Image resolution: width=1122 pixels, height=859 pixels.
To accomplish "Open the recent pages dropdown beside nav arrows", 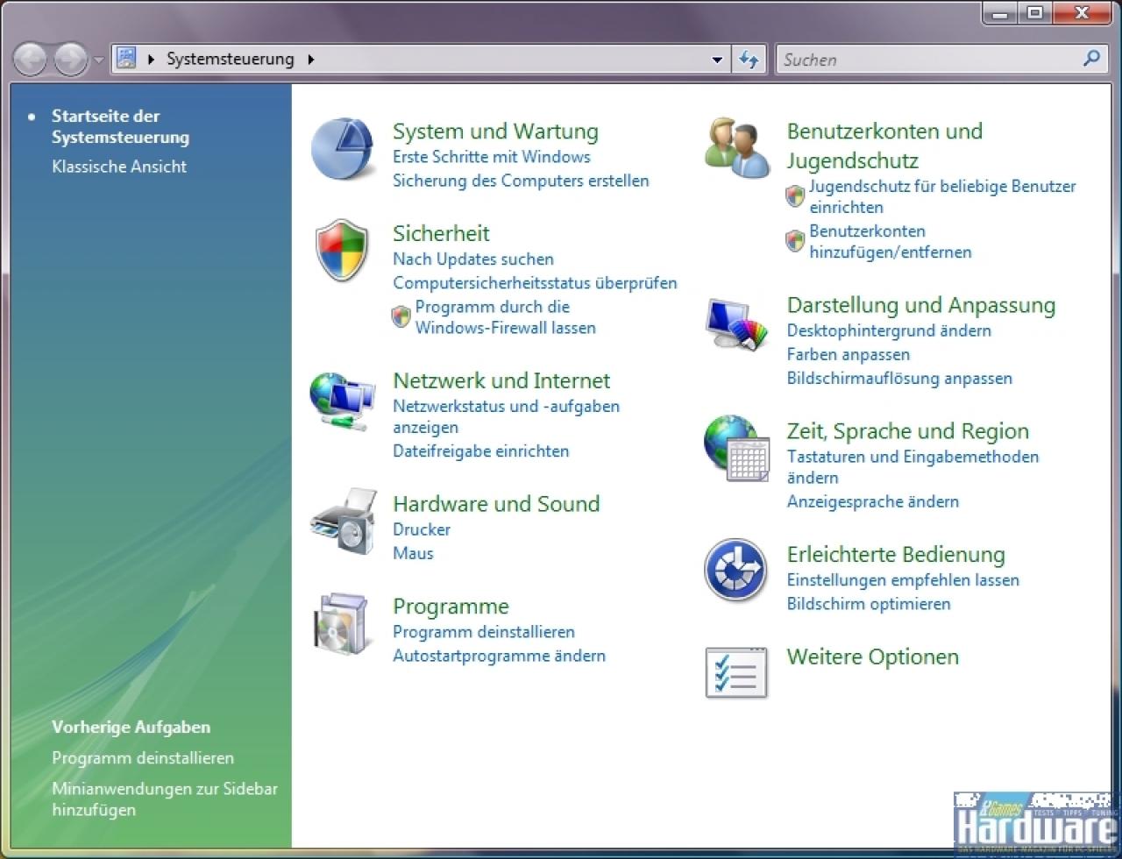I will point(98,60).
